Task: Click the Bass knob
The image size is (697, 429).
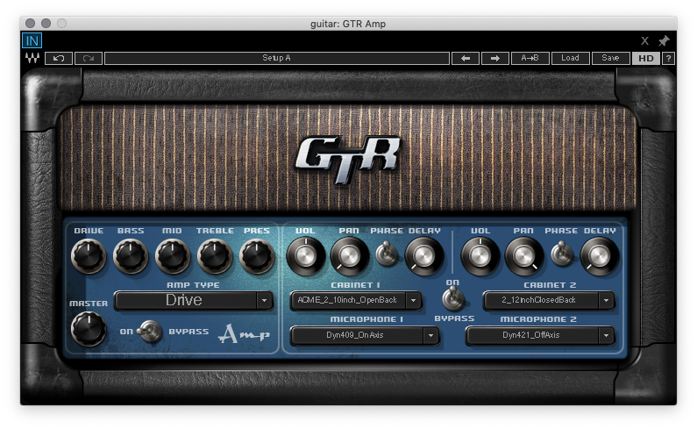Action: tap(131, 256)
